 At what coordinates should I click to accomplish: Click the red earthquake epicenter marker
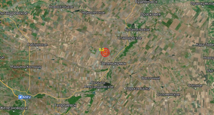(105, 52)
